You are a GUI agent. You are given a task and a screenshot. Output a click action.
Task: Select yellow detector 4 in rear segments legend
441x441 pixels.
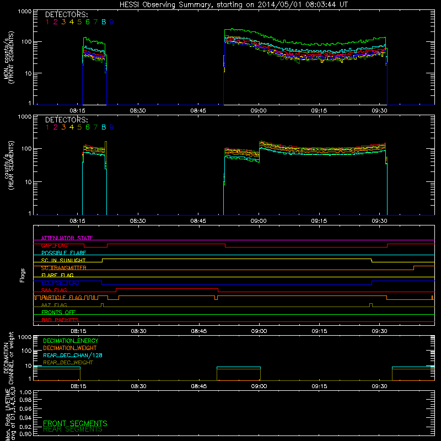[x=72, y=127]
